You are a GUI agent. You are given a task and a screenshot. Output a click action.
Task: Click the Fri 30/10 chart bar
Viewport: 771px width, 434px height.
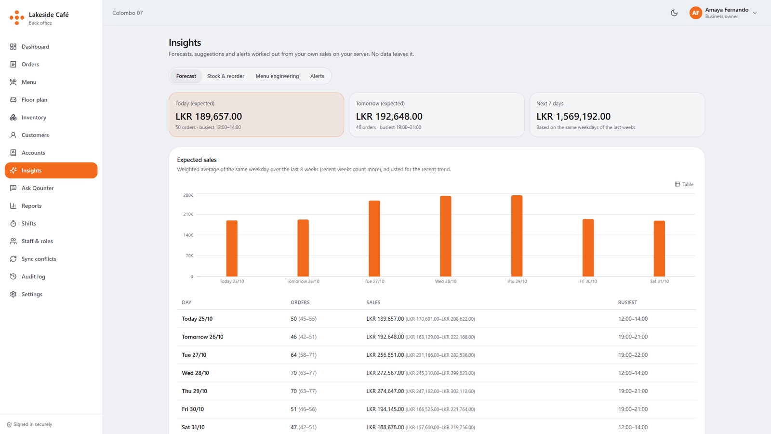point(588,248)
